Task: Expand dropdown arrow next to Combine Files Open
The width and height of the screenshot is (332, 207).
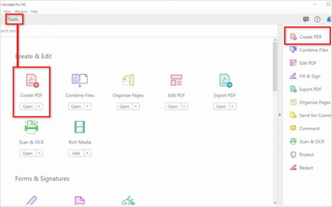Action: click(88, 106)
